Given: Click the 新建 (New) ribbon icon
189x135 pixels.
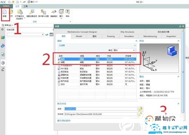Looking at the screenshot, I should click(x=5, y=12).
